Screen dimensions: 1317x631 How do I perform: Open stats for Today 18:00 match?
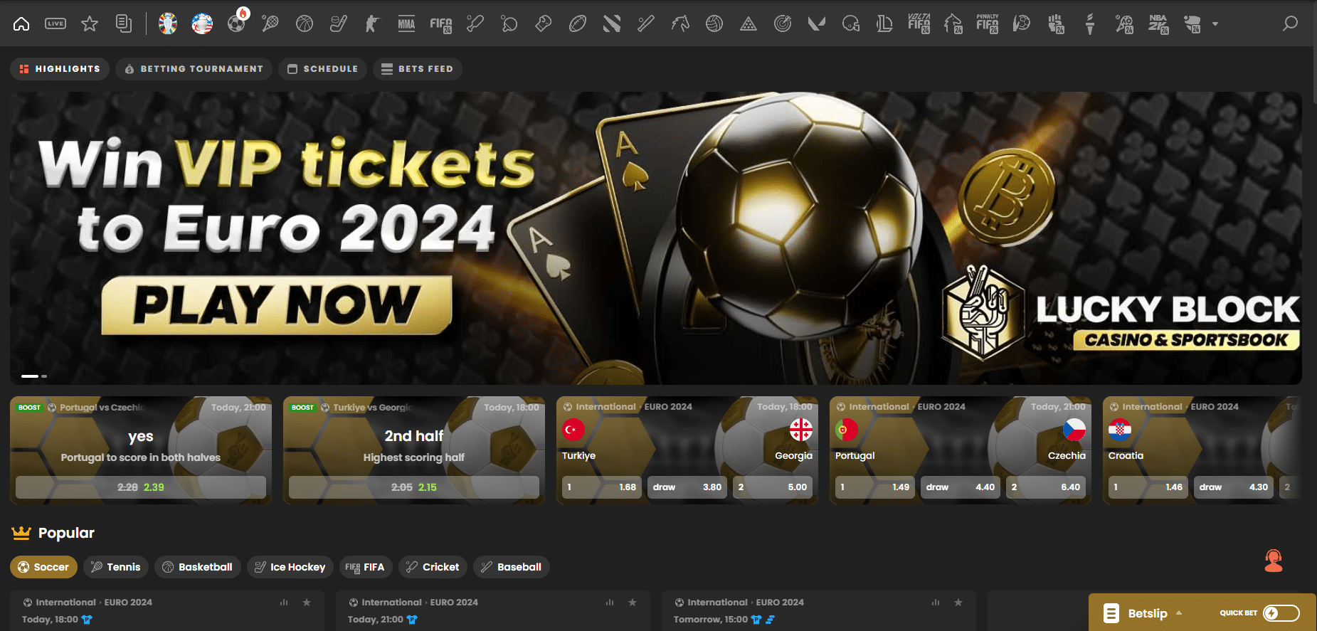coord(284,603)
